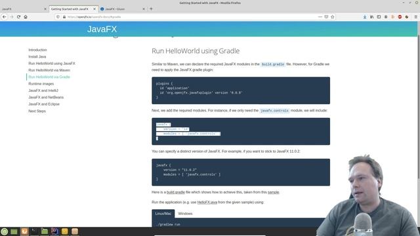
Task: Open the Firefox downloads arrow
Action: (365, 17)
